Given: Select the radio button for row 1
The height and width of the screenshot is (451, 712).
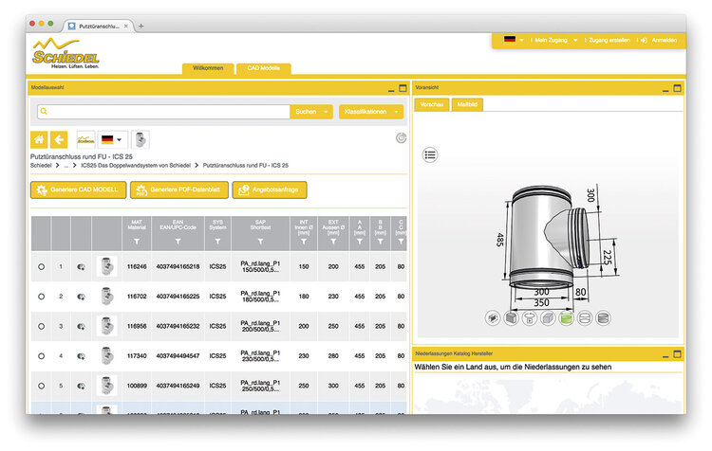Looking at the screenshot, I should coord(41,267).
